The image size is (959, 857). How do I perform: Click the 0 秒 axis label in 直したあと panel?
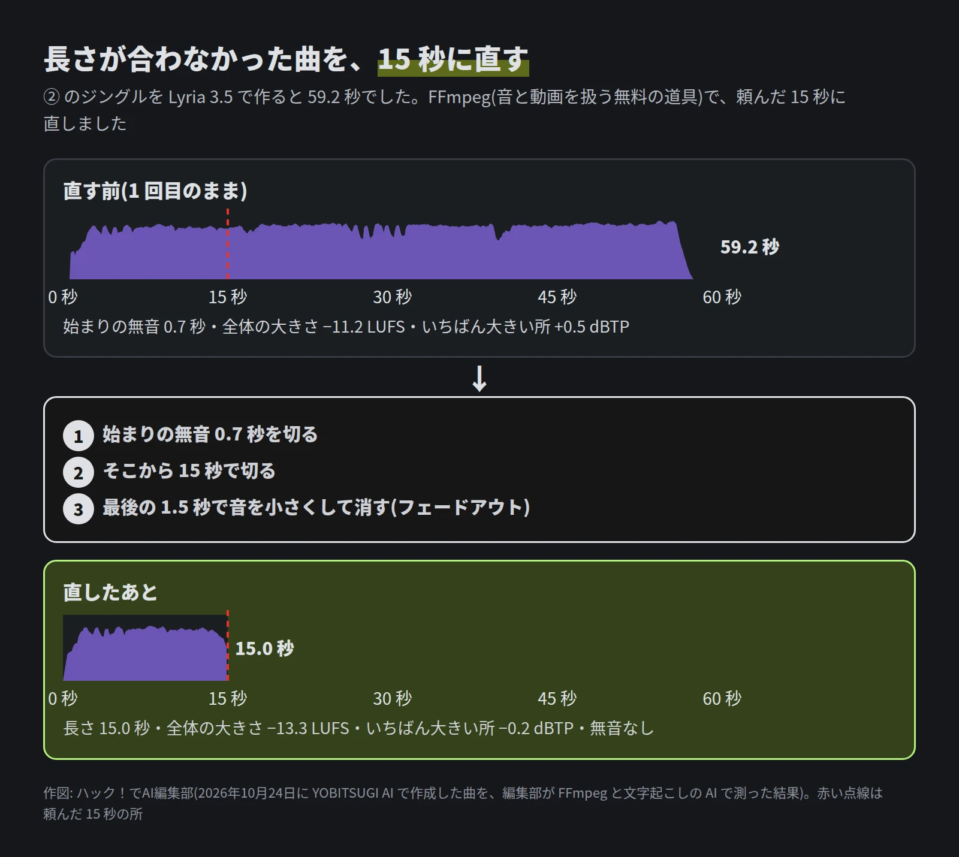tap(63, 698)
